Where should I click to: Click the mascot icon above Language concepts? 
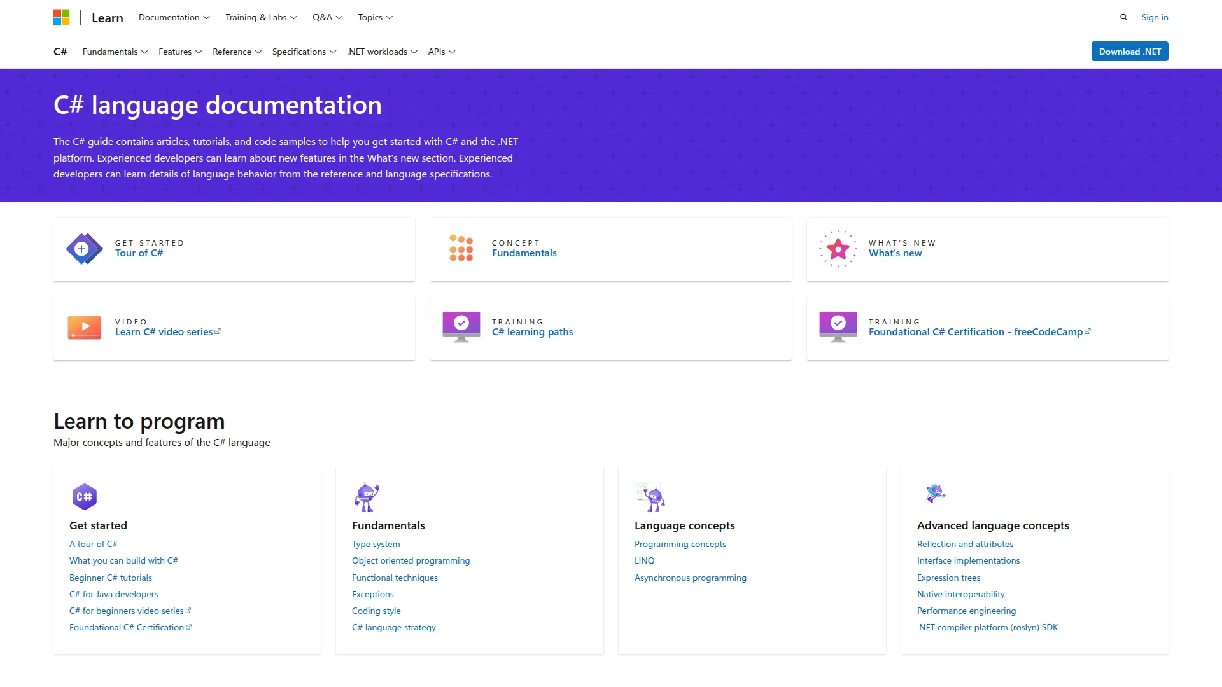(650, 497)
